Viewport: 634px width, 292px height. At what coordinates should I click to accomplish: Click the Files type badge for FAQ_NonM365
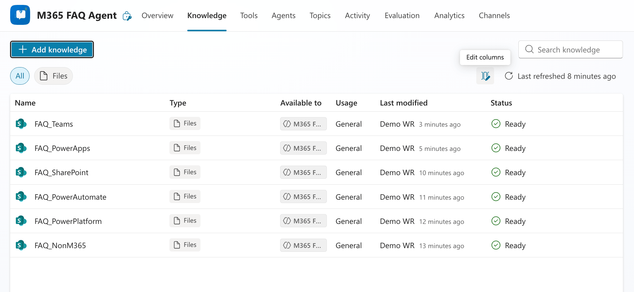click(x=185, y=245)
